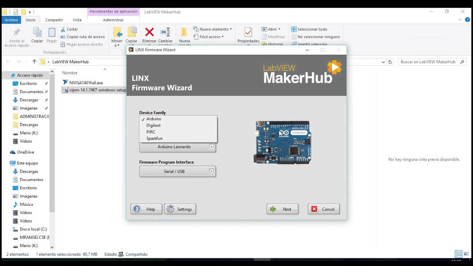Open the Archivo tab in Explorer
The width and height of the screenshot is (473, 266).
[11, 20]
